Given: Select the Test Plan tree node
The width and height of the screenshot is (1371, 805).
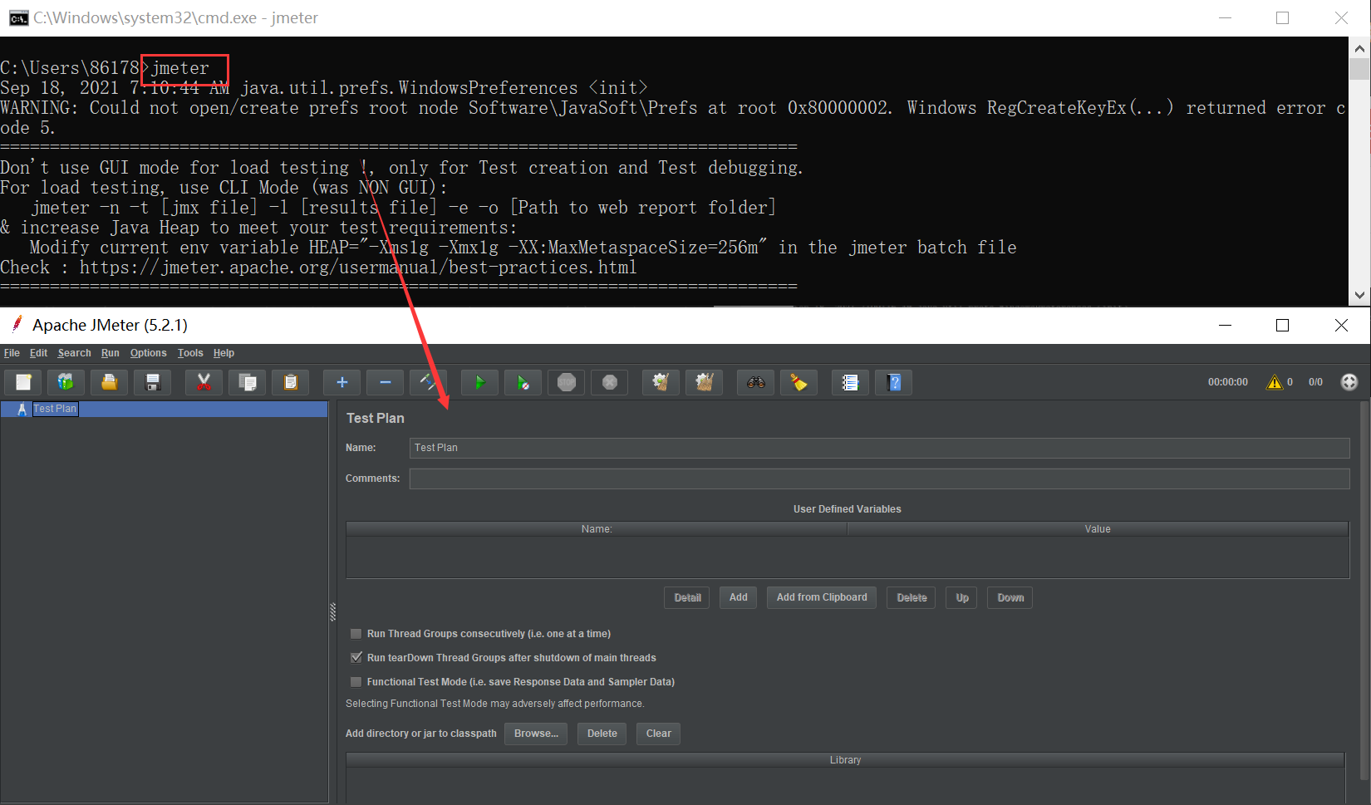Looking at the screenshot, I should [55, 409].
